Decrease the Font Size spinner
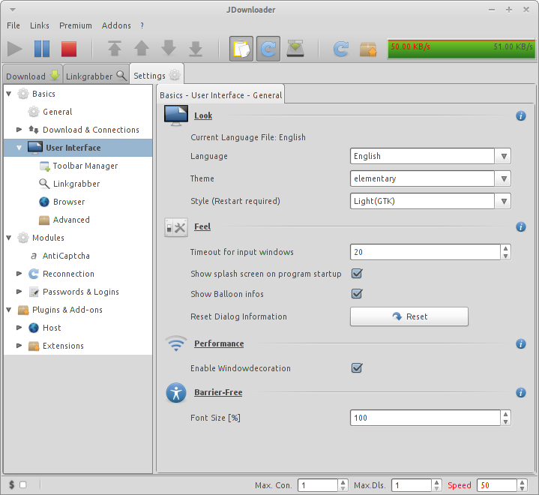The image size is (539, 495). [x=505, y=421]
